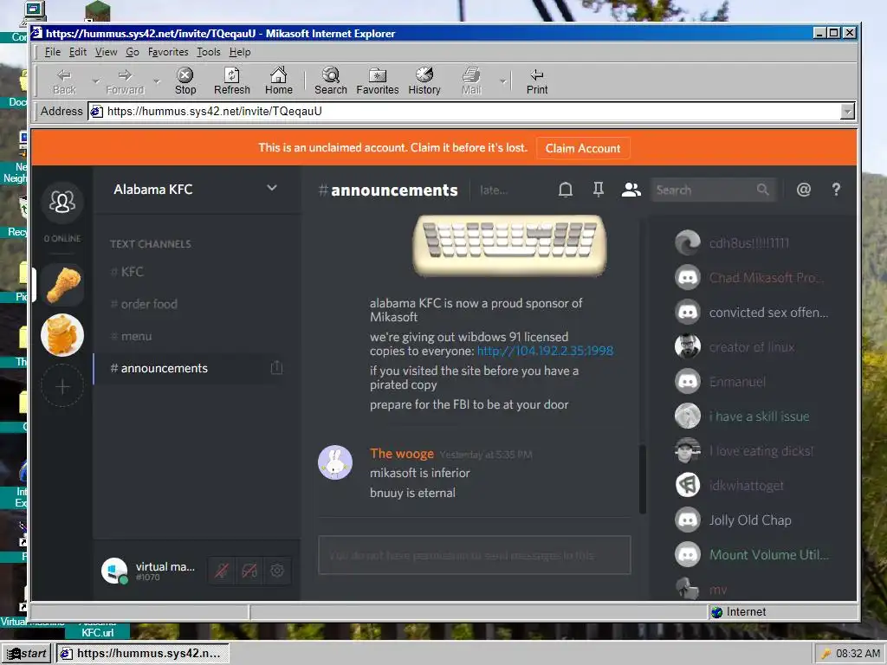Viewport: 887px width, 665px height.
Task: Click the Forward toolbar button
Action: click(x=125, y=81)
